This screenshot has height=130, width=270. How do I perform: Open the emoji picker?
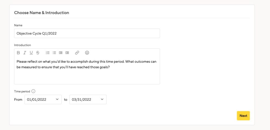click(87, 53)
